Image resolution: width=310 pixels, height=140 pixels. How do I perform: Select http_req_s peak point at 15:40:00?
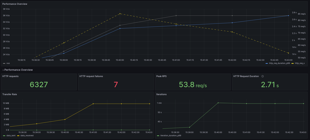[x=120, y=14]
